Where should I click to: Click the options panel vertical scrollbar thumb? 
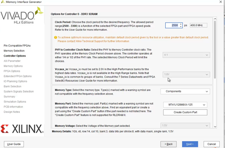tap(215, 50)
